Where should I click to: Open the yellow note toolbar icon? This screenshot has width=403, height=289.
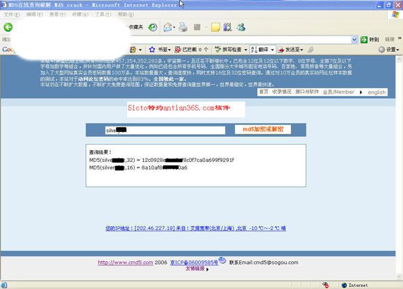[215, 27]
